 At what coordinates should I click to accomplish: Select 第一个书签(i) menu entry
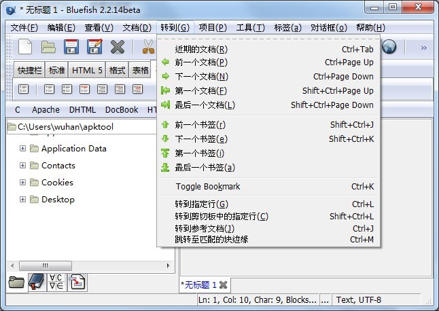[x=268, y=153]
